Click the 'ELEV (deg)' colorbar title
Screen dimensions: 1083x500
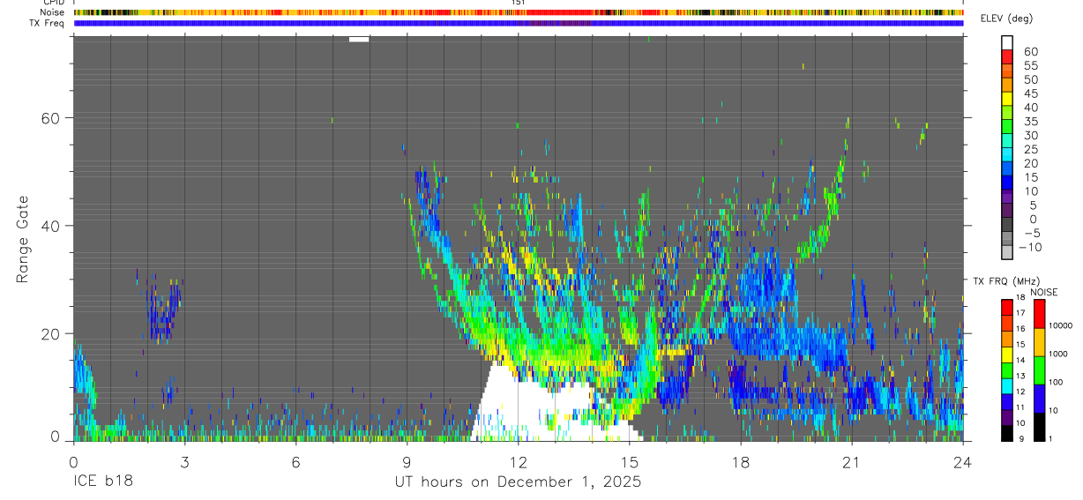[x=1005, y=19]
